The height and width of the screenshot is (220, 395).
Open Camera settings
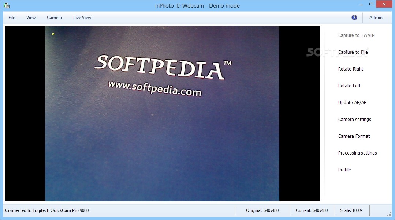[354, 120]
